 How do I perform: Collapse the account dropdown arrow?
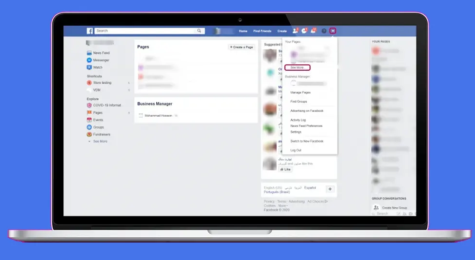pos(333,31)
